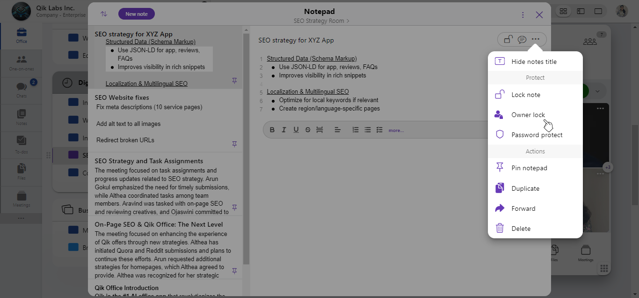639x298 pixels.
Task: Expand more formatting options link
Action: 396,130
